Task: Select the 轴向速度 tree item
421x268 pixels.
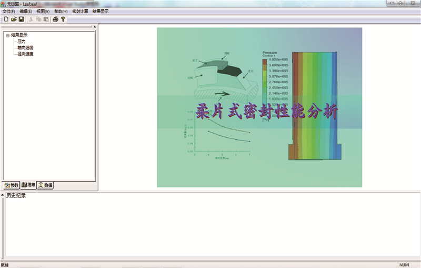Action: [x=25, y=47]
